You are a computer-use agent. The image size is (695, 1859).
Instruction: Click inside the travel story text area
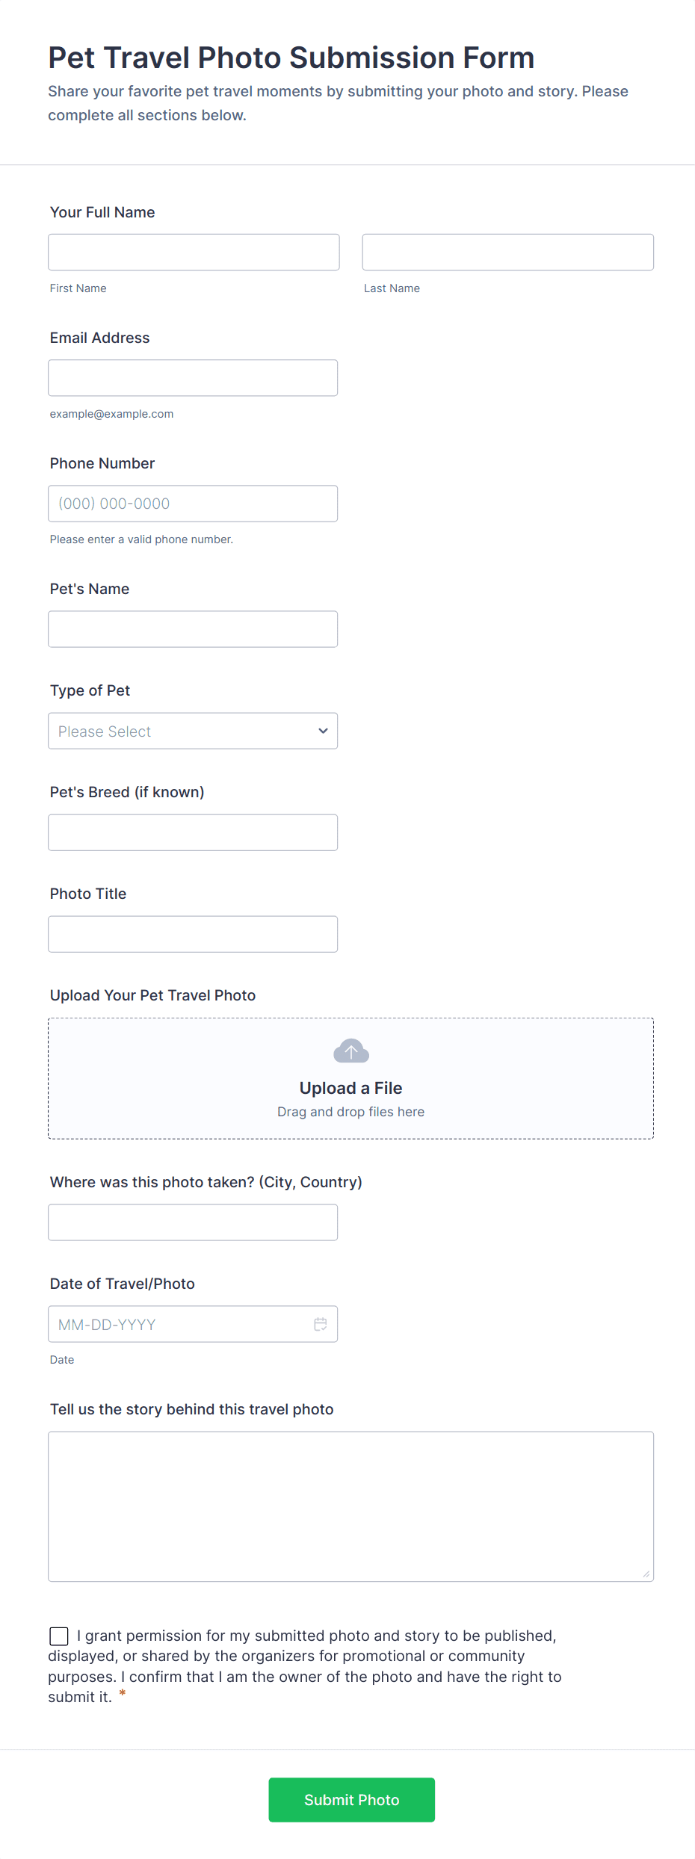[x=350, y=1506]
